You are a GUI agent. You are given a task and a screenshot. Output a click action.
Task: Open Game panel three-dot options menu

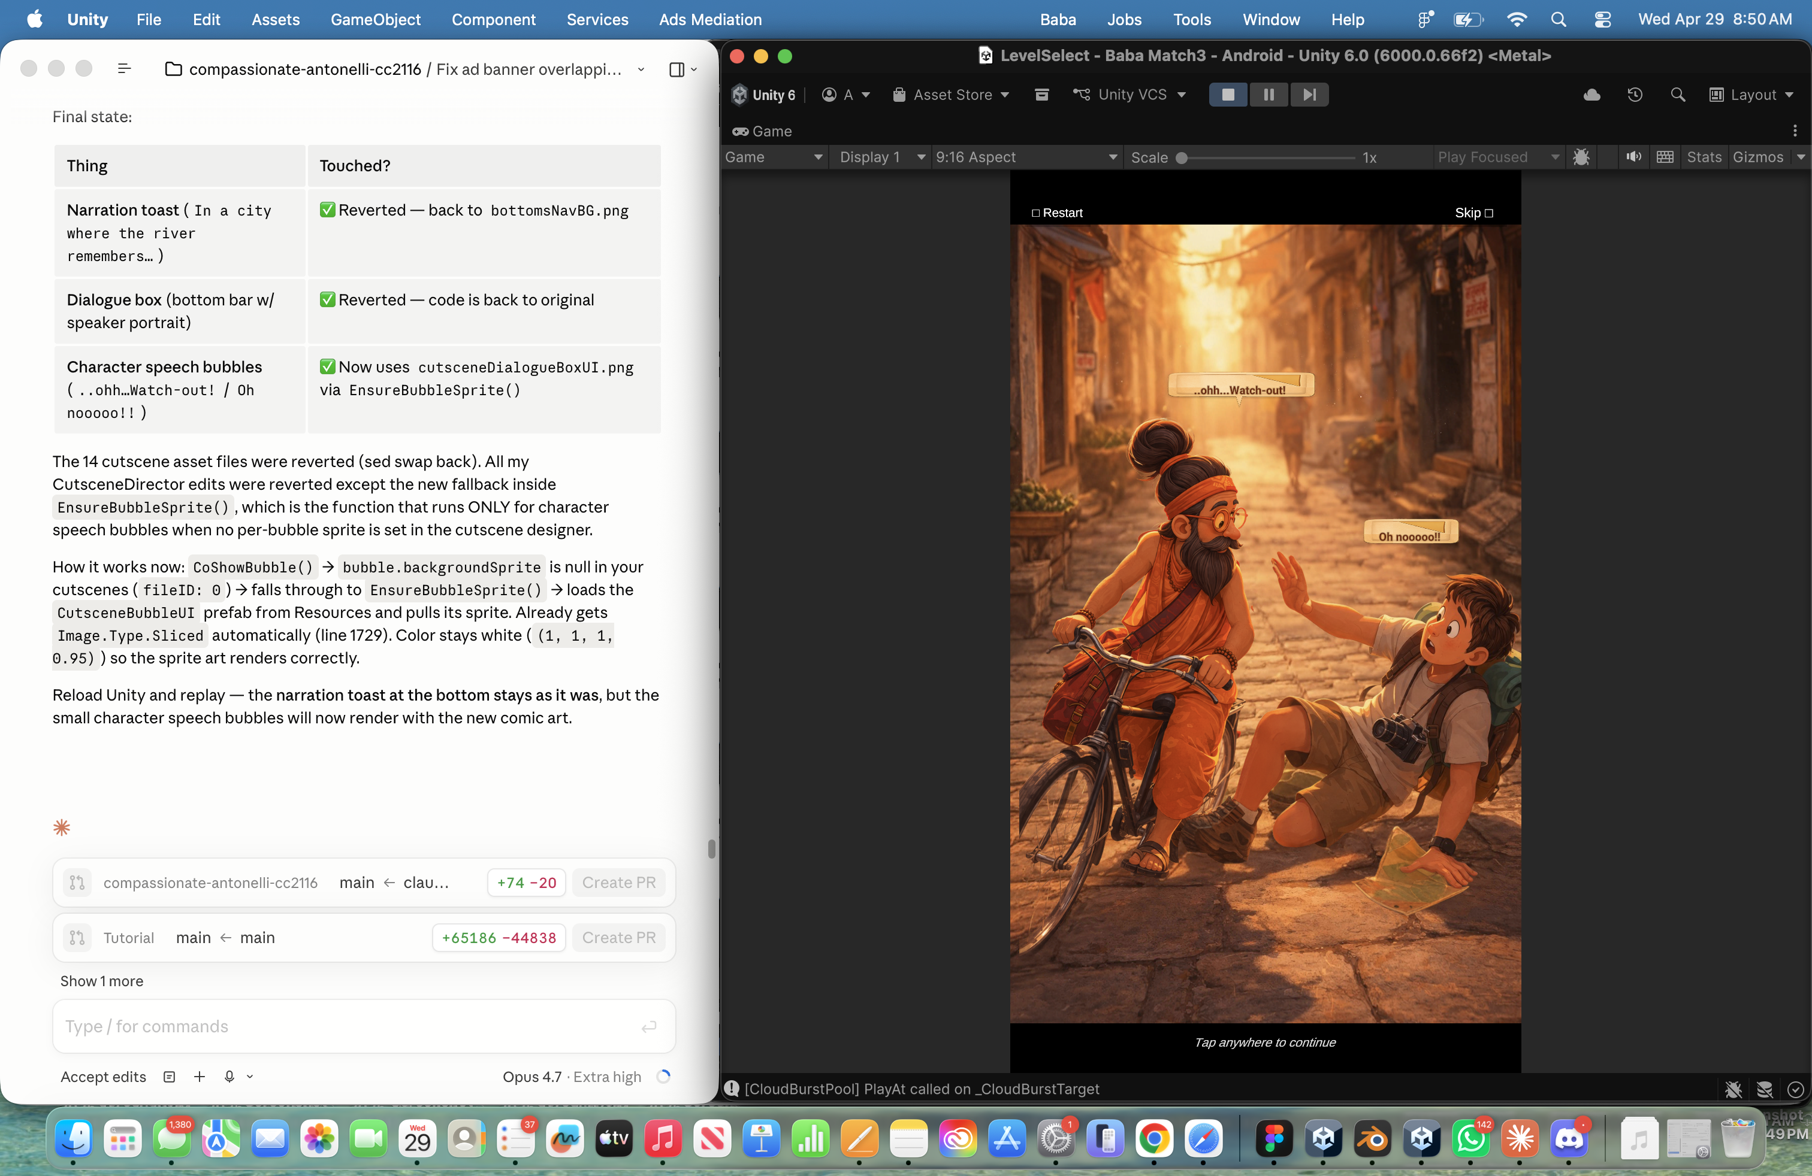(x=1795, y=131)
